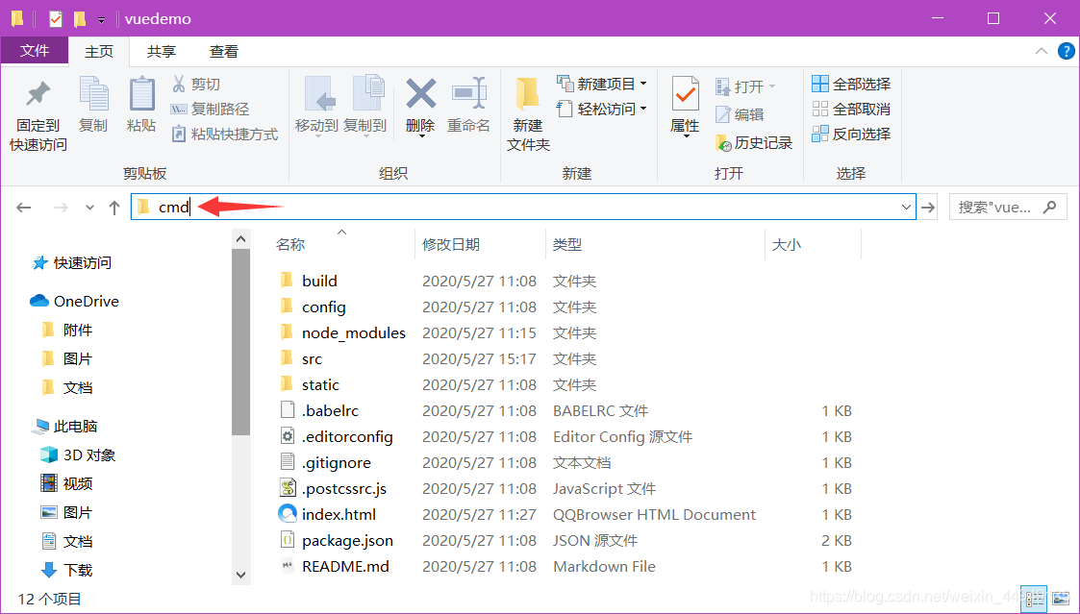Screen dimensions: 1080x614
Task: Click the address bar containing cmd
Action: pyautogui.click(x=523, y=207)
